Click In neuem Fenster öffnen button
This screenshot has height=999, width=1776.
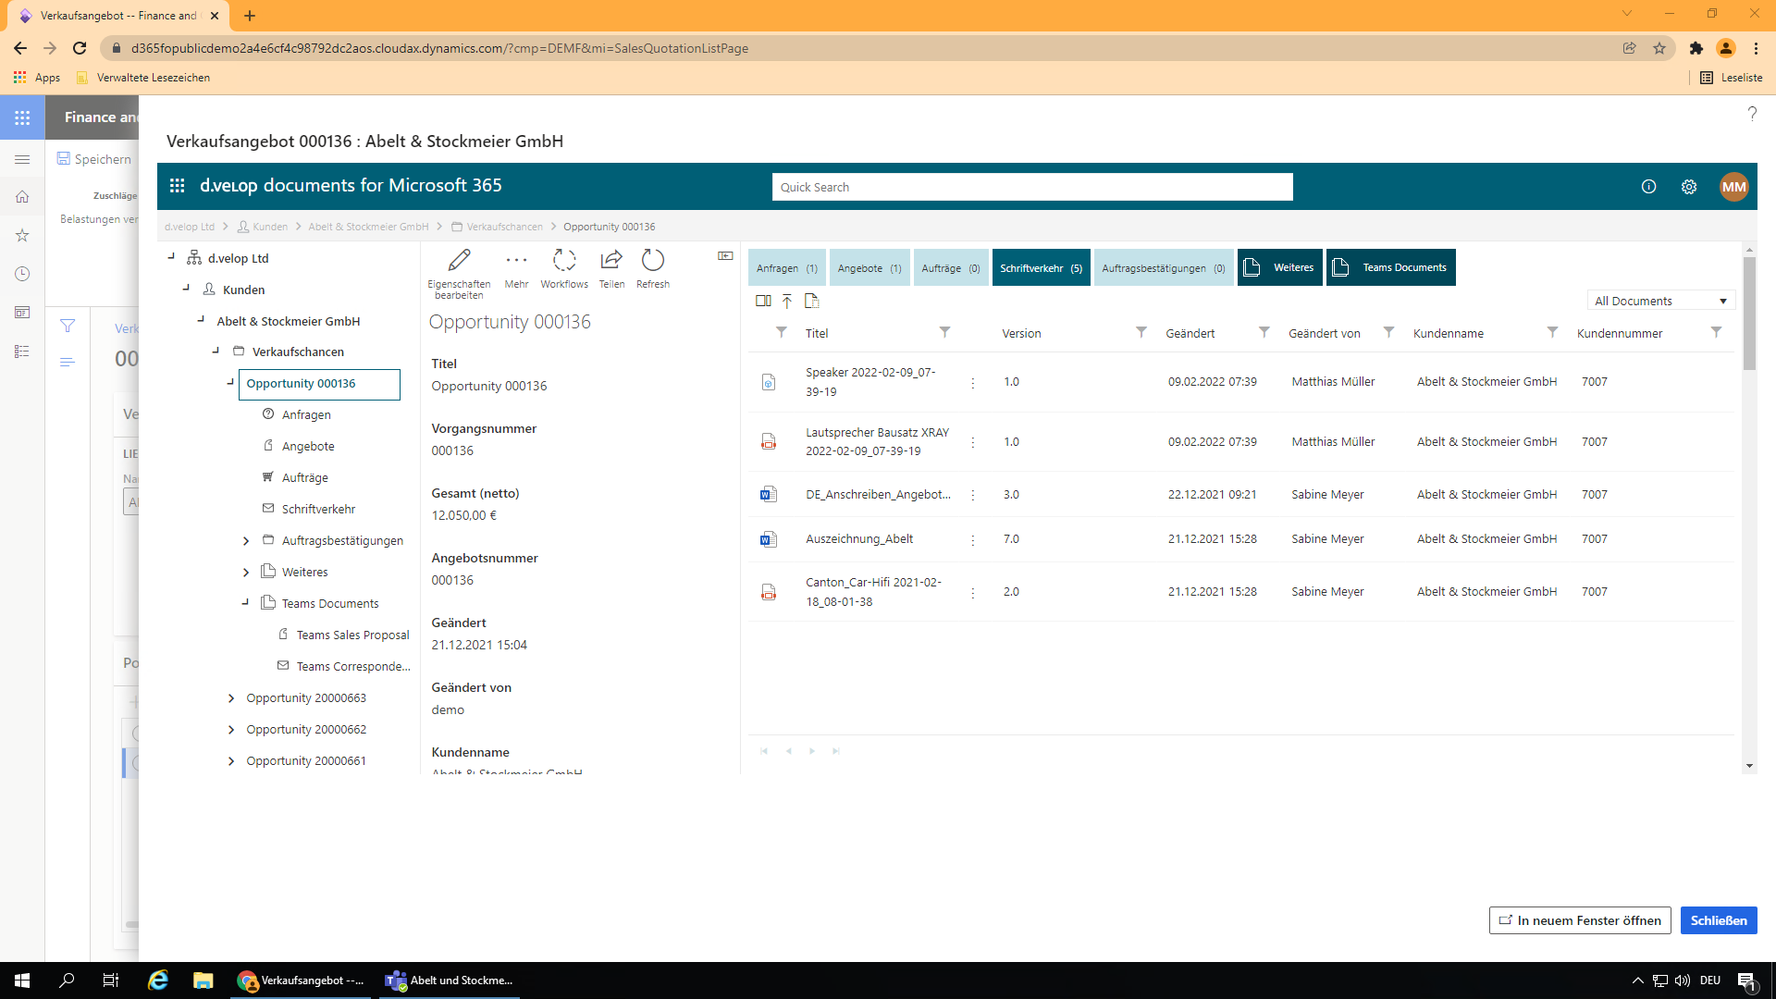pyautogui.click(x=1580, y=920)
